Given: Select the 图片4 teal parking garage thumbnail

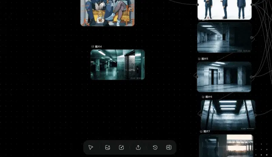Looking at the screenshot, I should tap(118, 65).
